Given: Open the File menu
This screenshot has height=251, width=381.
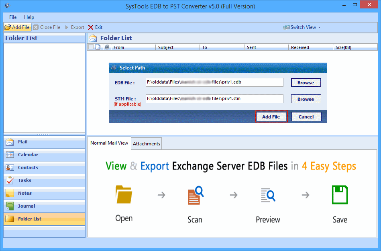Looking at the screenshot, I should [13, 17].
